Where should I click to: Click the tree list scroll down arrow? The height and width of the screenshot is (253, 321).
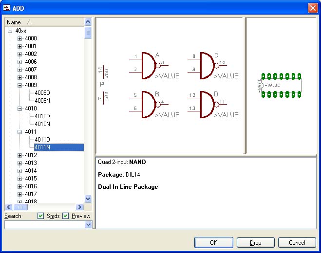(88, 199)
